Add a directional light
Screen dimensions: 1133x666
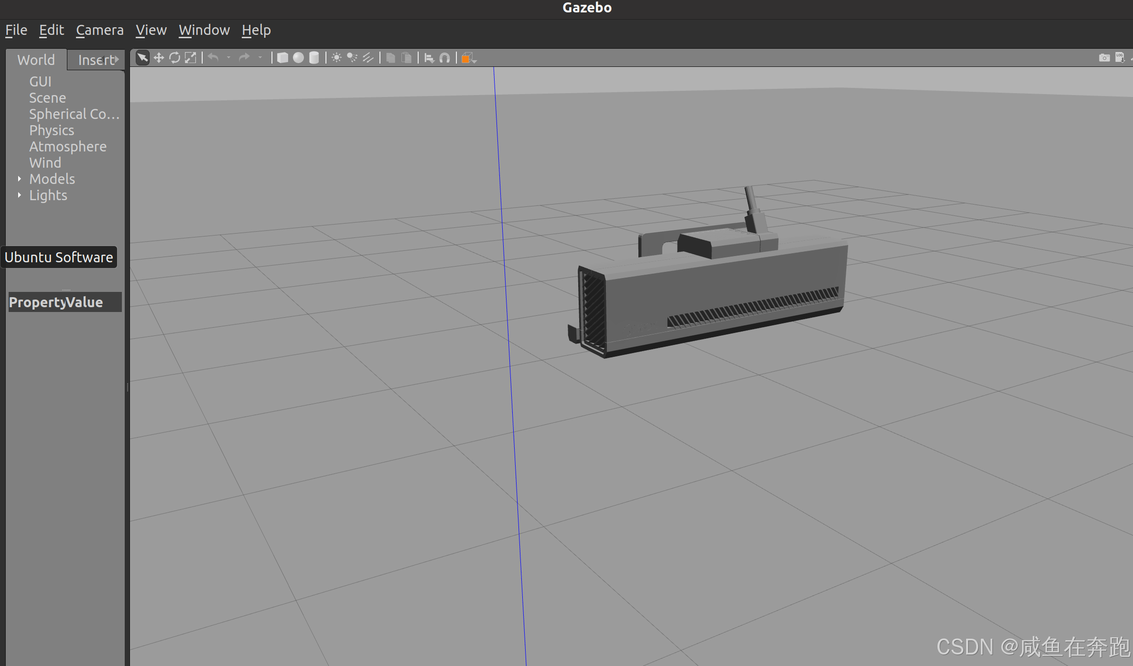point(368,58)
